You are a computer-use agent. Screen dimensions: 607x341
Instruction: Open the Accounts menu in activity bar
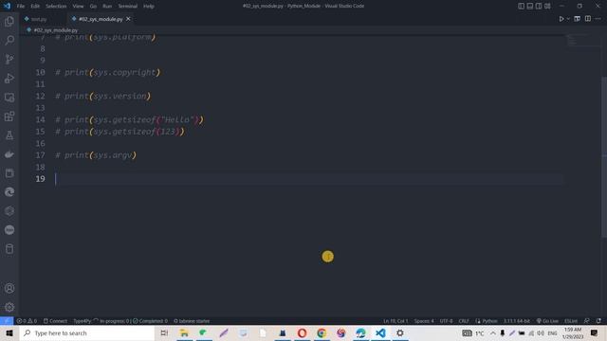9,288
